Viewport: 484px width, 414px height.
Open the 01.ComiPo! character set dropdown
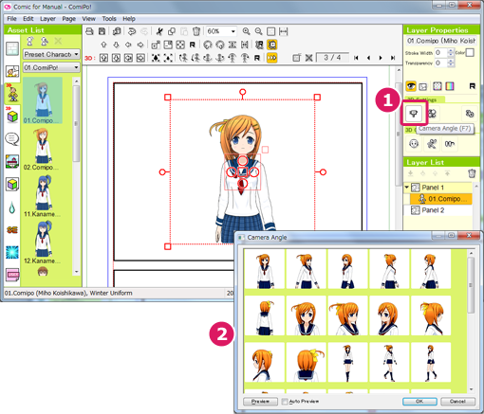(x=51, y=67)
